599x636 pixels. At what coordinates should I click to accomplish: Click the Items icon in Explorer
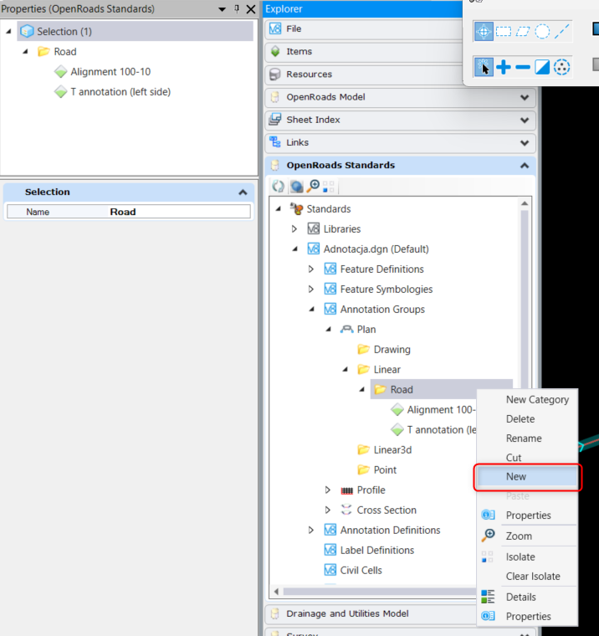click(275, 52)
